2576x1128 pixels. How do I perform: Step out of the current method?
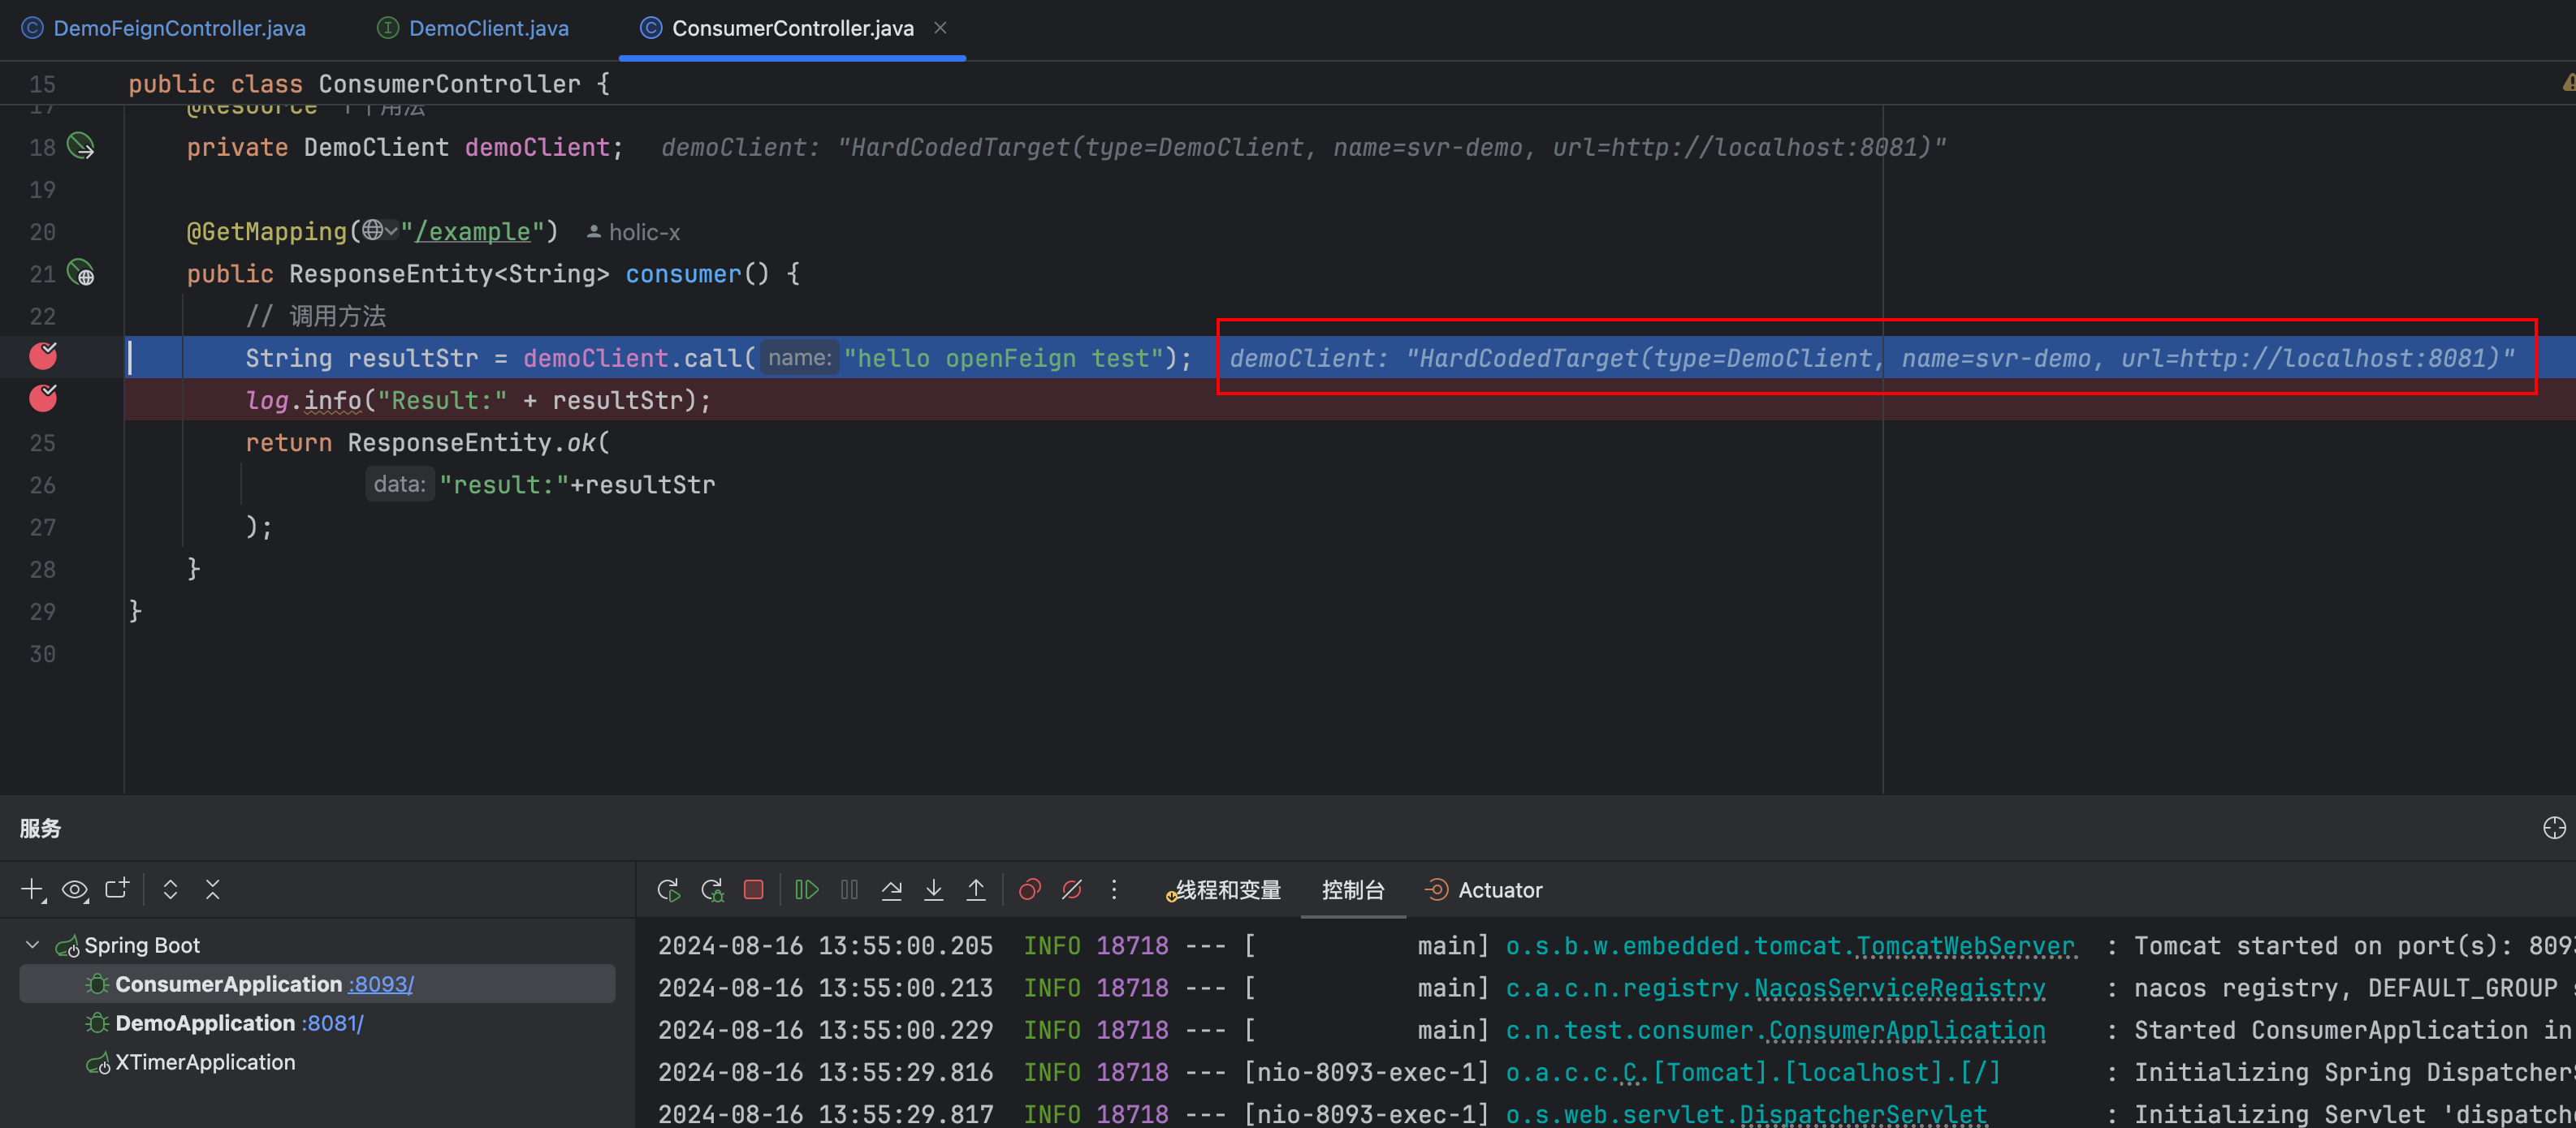coord(976,889)
